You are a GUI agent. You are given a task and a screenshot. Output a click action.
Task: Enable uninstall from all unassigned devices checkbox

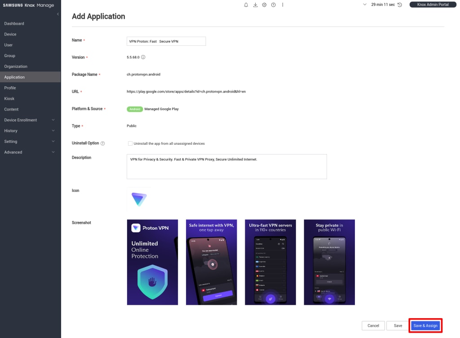coord(130,143)
